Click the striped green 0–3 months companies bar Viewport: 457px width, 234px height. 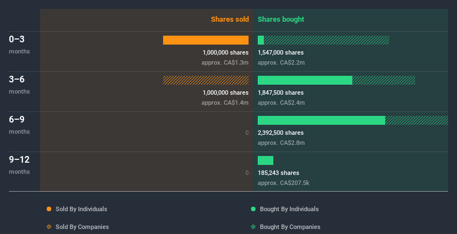(x=326, y=40)
